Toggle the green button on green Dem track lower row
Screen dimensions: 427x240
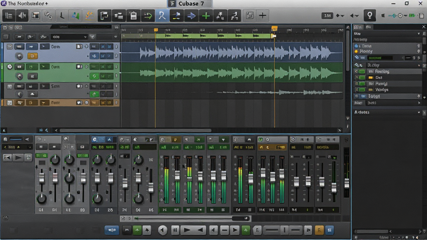coord(94,76)
